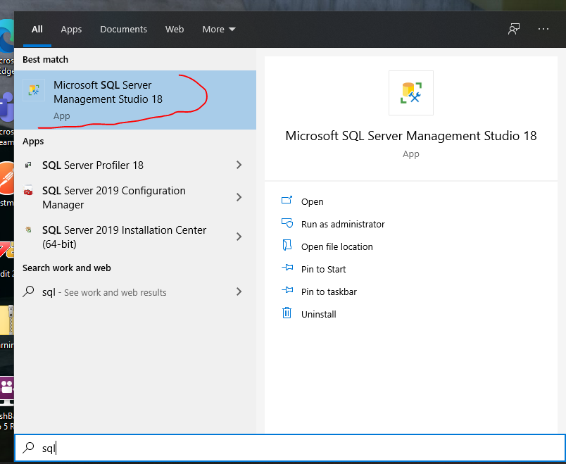Switch to the Web tab

pyautogui.click(x=175, y=29)
